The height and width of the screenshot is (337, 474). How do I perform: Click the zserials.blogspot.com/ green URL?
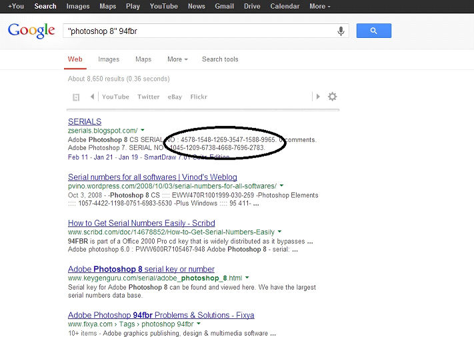click(x=103, y=131)
